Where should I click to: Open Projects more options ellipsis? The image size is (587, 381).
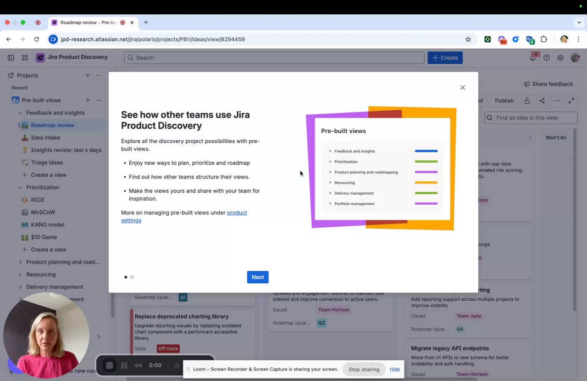(99, 75)
